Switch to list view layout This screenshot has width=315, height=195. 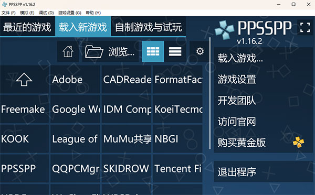(x=175, y=51)
